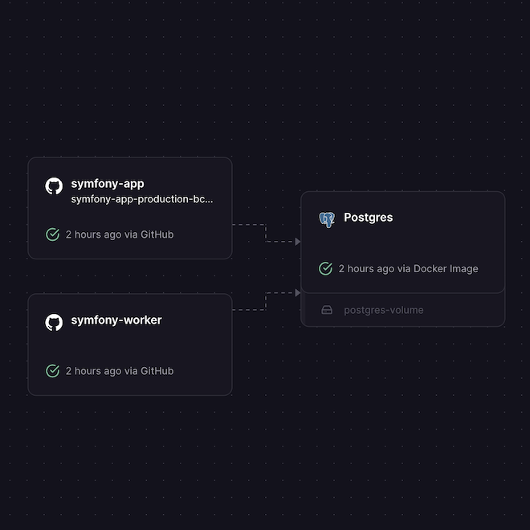Click the GitHub icon on symfony-app

click(54, 186)
